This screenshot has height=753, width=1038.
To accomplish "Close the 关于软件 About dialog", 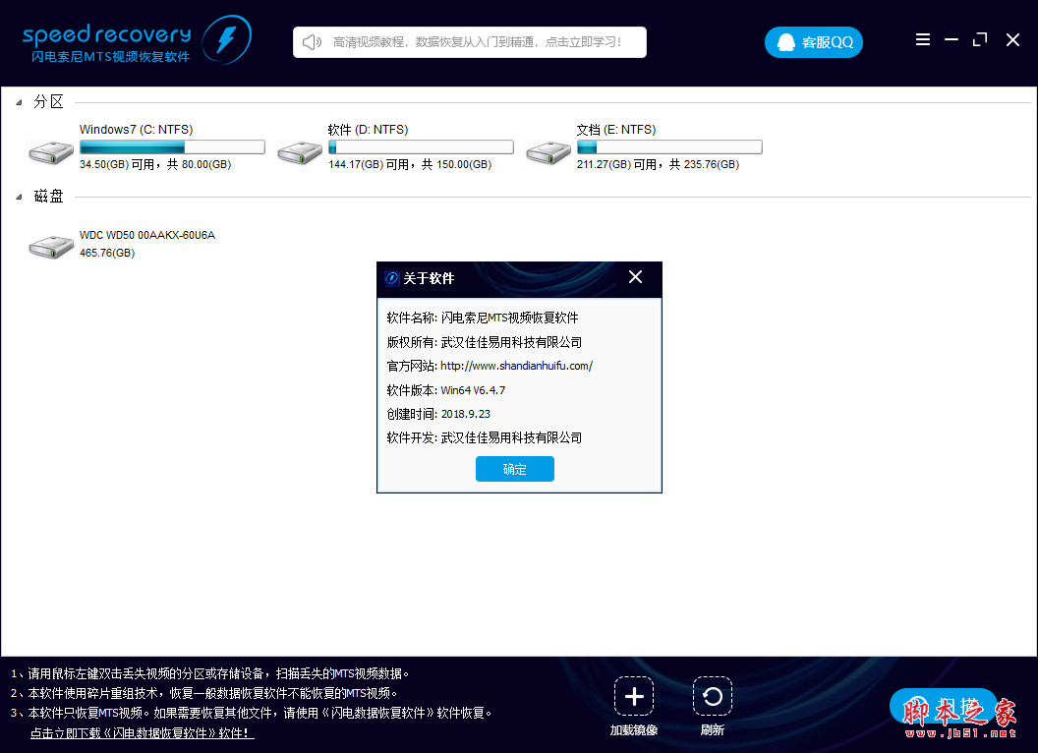I will click(634, 277).
